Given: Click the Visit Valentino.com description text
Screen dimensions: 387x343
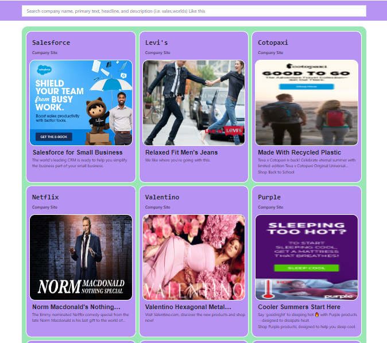Looking at the screenshot, I should tap(195, 318).
